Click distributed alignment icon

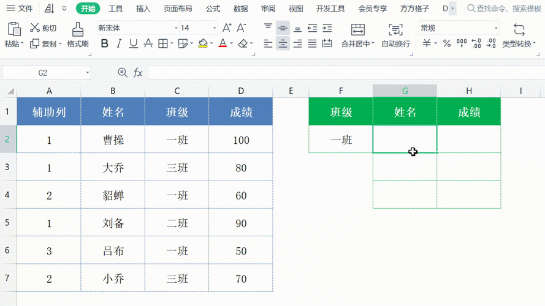[327, 43]
